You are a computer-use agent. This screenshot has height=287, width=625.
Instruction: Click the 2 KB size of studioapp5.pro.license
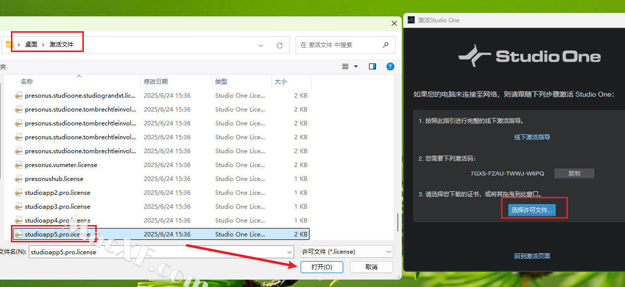pyautogui.click(x=301, y=234)
